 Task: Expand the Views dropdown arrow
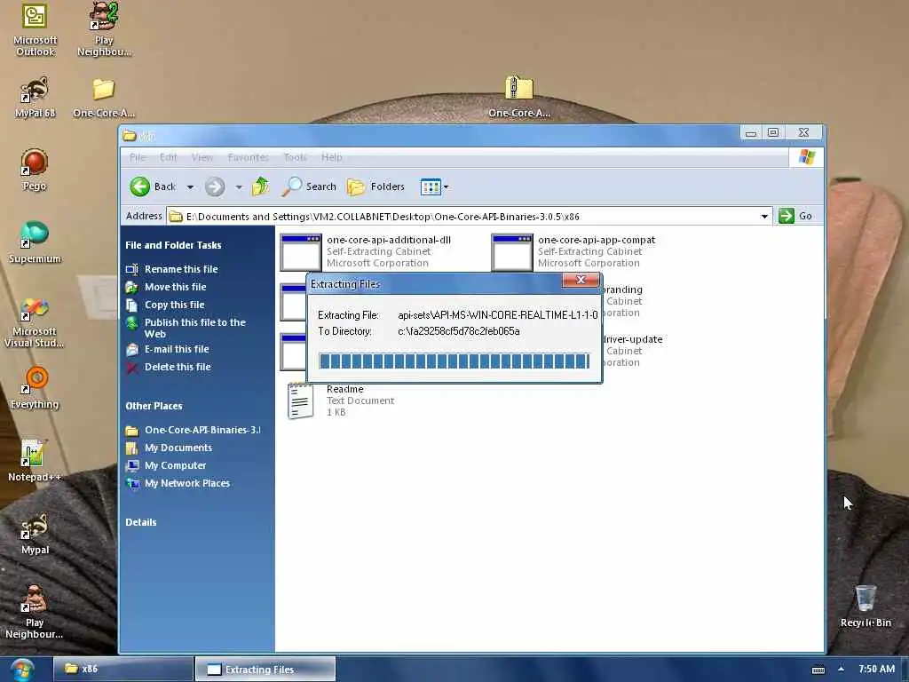point(446,187)
